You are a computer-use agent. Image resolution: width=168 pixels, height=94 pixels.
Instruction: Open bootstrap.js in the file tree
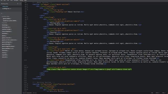point(5,25)
